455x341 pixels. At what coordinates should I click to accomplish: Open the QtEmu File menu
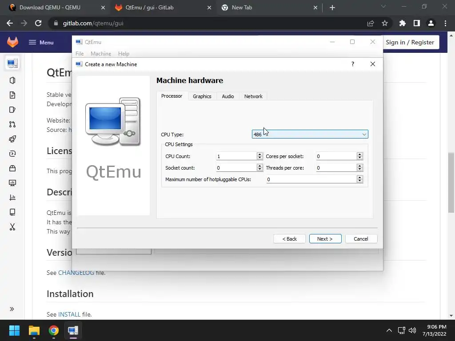tap(80, 54)
